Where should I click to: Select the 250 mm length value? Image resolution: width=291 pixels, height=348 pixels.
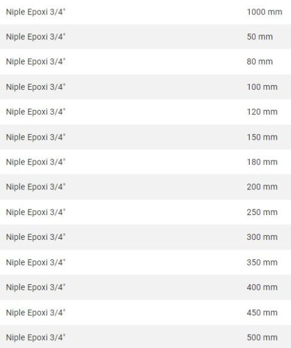pos(262,212)
